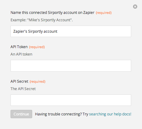The height and width of the screenshot is (129, 142).
Task: Click the required tag beside API Secret
Action: (37, 81)
